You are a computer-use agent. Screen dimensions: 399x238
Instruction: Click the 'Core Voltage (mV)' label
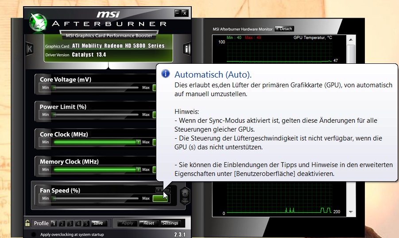pyautogui.click(x=66, y=79)
